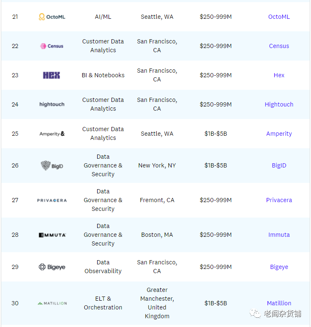Open the Privacera link
This screenshot has width=311, height=327.
point(279,200)
